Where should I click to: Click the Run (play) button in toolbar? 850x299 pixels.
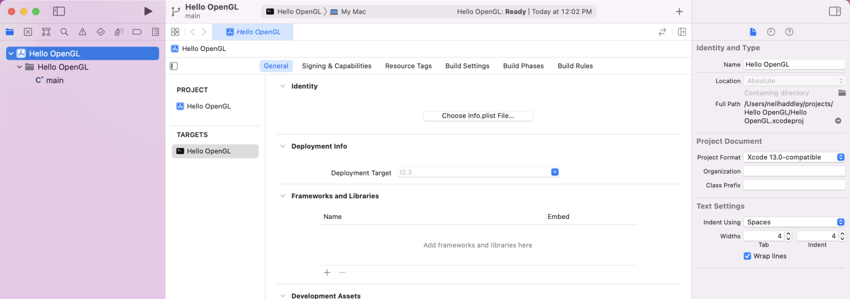pos(148,11)
